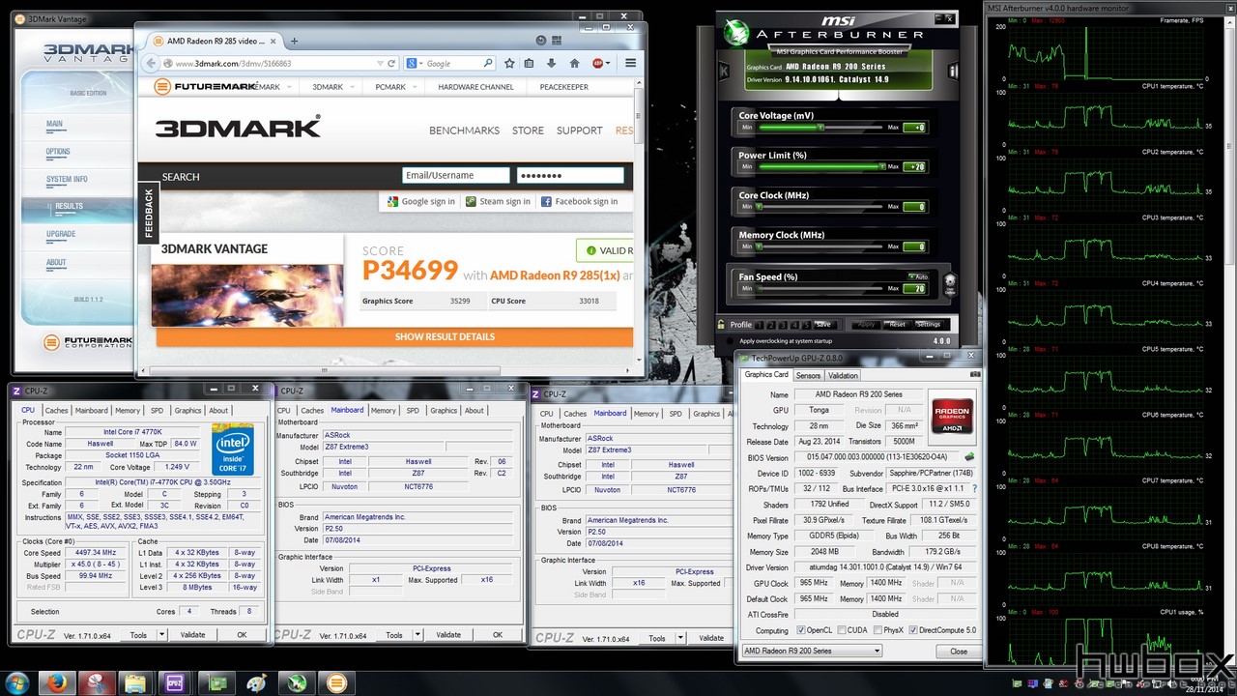Click Google sign in icon link
This screenshot has height=696, width=1237.
coord(421,201)
